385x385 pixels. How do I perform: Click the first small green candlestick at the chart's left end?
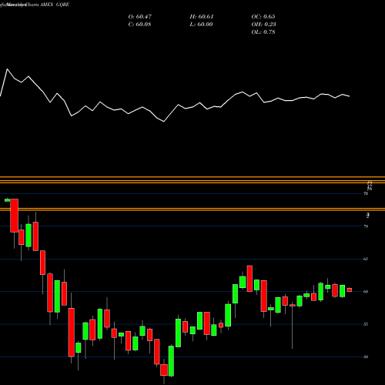coord(7,200)
